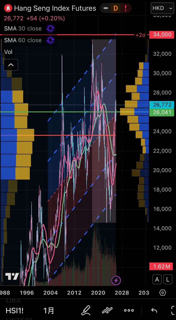Click the undo arrow icon
Viewport: 176px width, 320px height.
[154, 310]
